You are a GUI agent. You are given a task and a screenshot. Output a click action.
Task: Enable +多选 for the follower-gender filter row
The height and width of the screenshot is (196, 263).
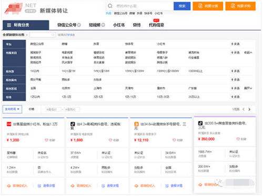click(235, 80)
